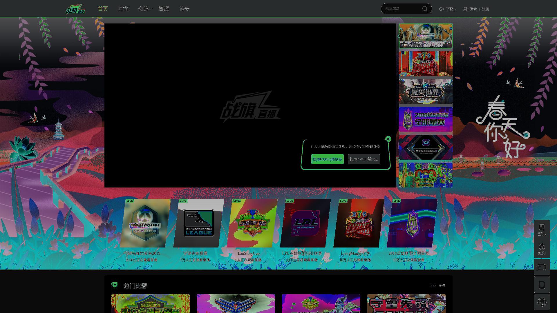Image resolution: width=557 pixels, height=313 pixels.
Task: Select LanStory sidebar thumbnail
Action: [426, 175]
